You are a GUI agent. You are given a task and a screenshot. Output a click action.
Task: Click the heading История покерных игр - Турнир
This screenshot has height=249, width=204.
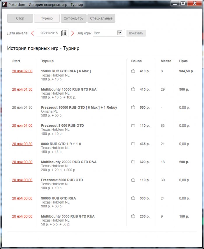pos(43,48)
